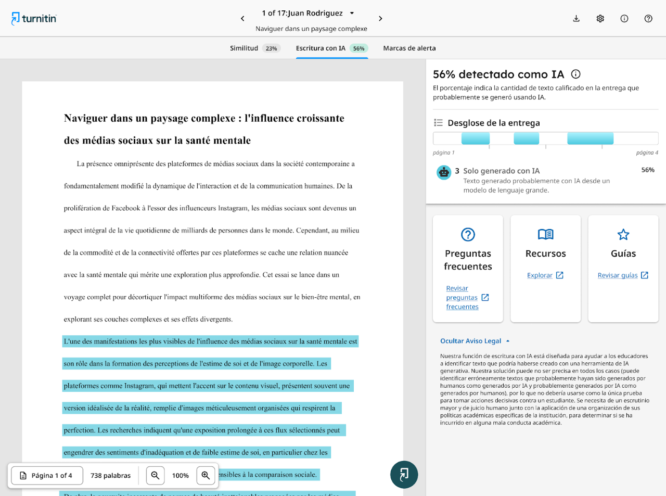Image resolution: width=666 pixels, height=496 pixels.
Task: Open the Marcas de alerta tab
Action: click(409, 47)
